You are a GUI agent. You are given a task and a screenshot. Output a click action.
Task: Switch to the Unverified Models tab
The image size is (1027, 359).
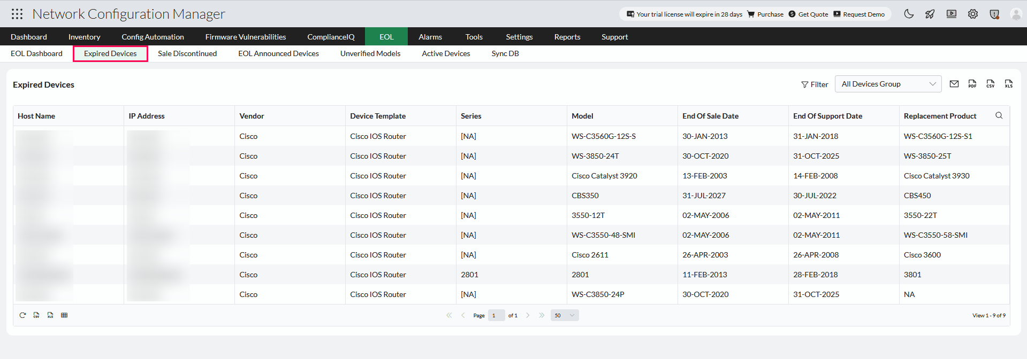370,53
